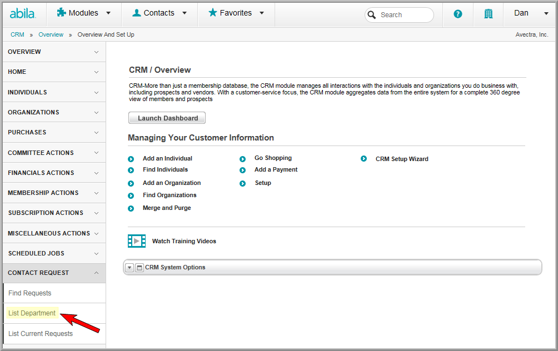The width and height of the screenshot is (558, 351).
Task: Click arrow icon beside CRM Setup Wizard
Action: (x=363, y=159)
